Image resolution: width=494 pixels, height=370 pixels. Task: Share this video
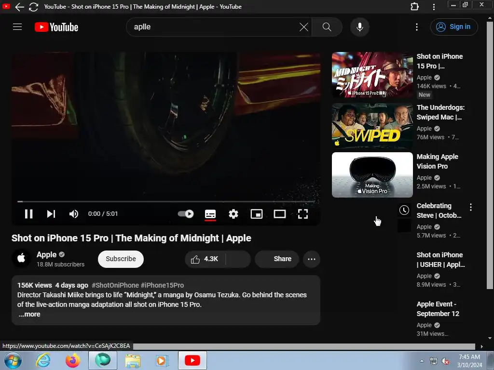click(277, 259)
